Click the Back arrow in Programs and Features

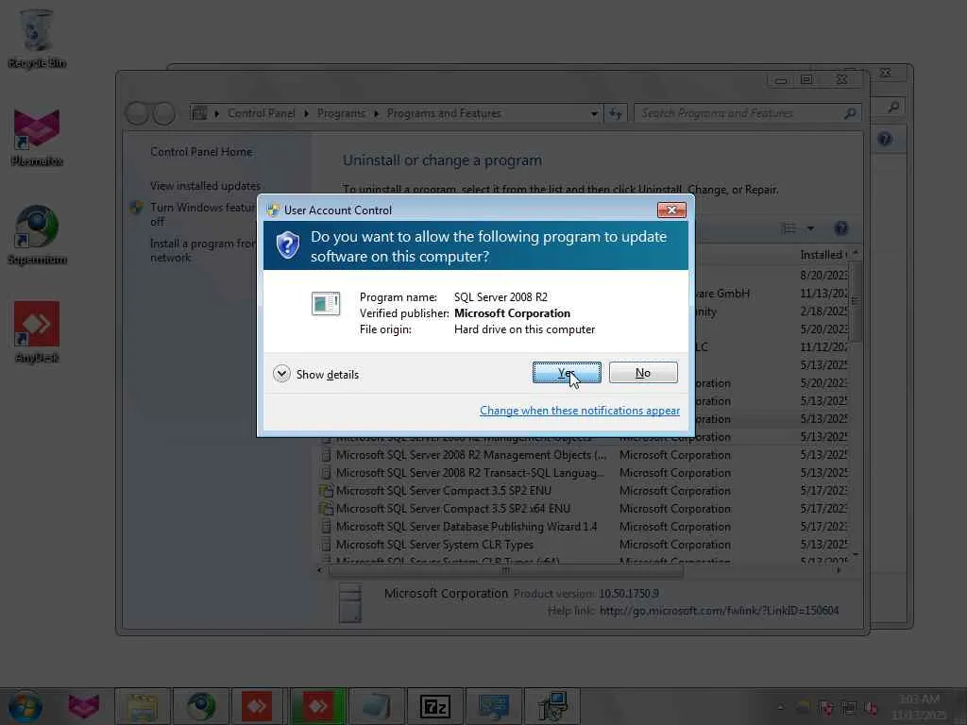[137, 113]
